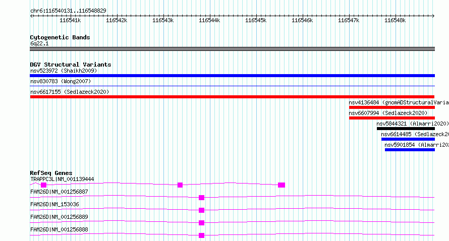Open the nsv5844321 (Almarri2020) label
Image resolution: width=449 pixels, height=241 pixels.
(x=413, y=124)
